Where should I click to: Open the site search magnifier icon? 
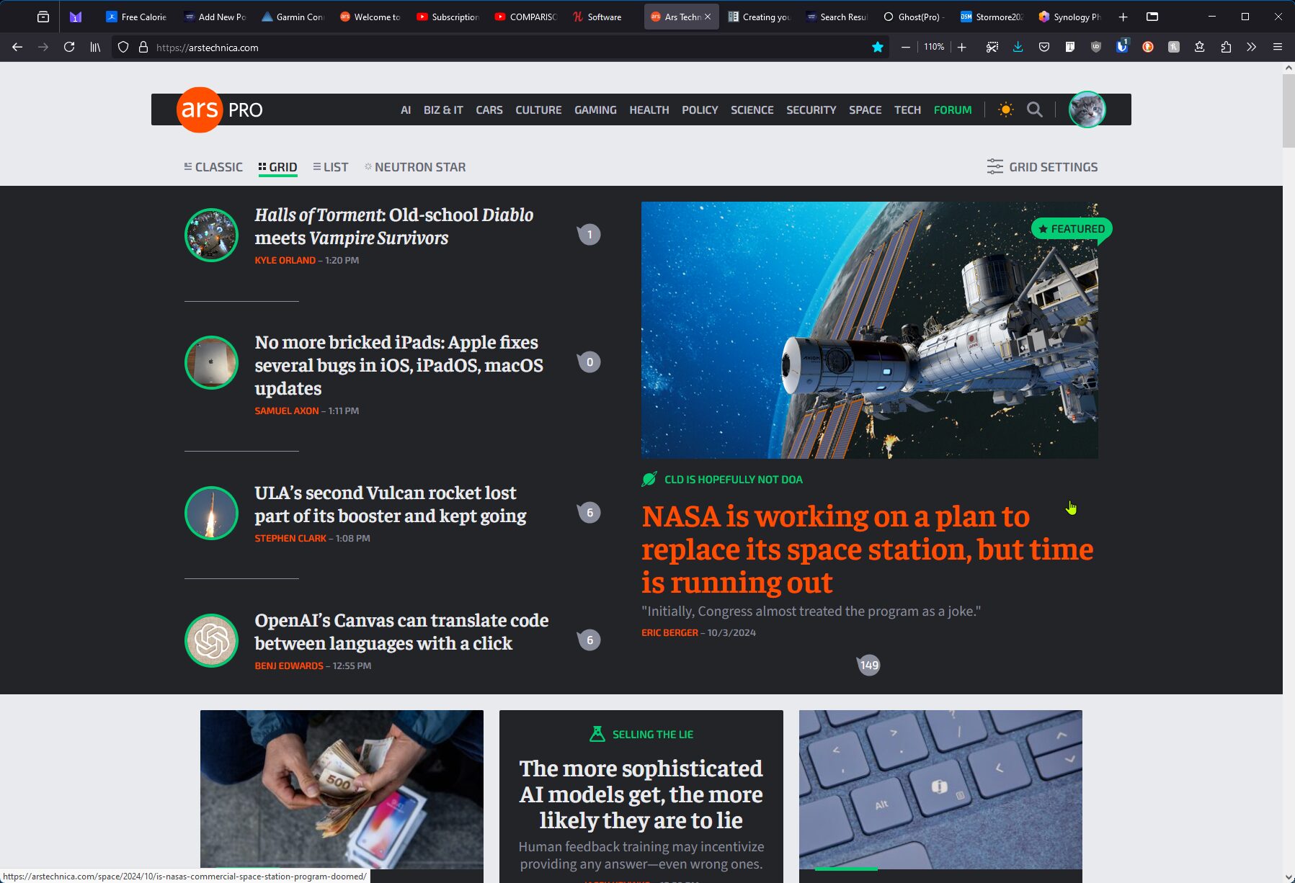click(1034, 109)
